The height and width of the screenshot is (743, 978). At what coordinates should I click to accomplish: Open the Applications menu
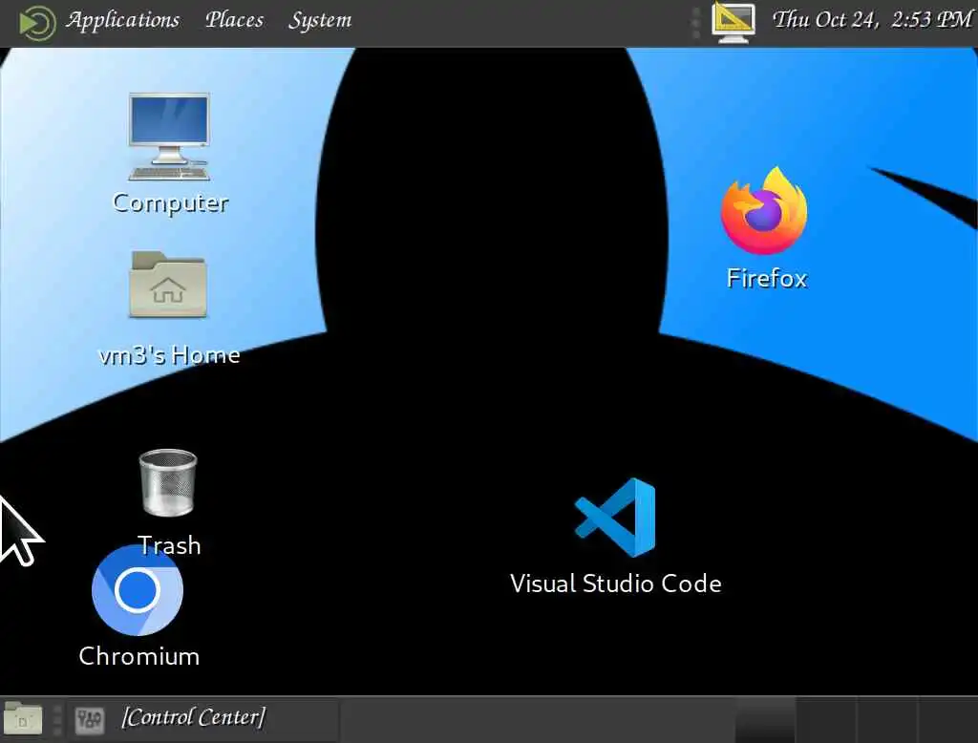(x=123, y=21)
